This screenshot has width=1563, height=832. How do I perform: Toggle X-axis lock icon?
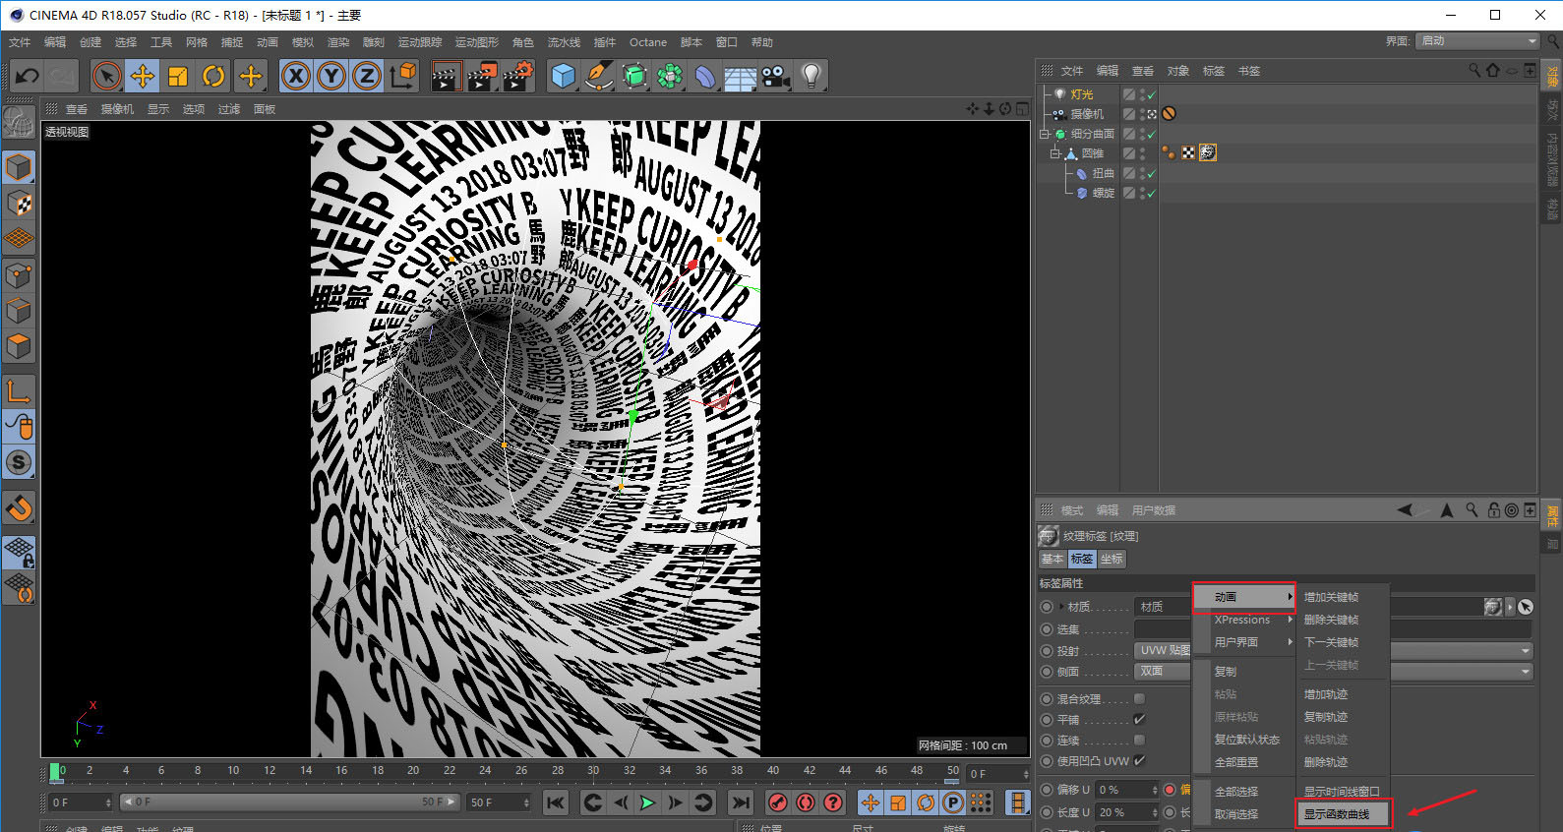[x=296, y=76]
